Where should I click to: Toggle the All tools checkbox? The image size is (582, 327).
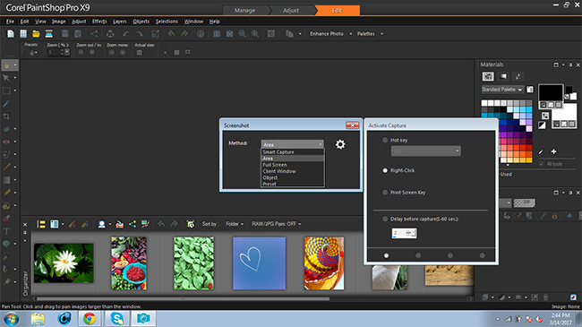tap(541, 164)
